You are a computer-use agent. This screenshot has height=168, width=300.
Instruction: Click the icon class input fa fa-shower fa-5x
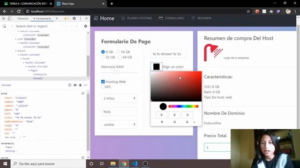coord(168,54)
